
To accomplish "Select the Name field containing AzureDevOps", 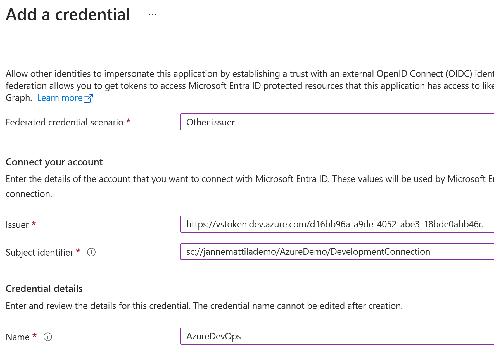I will 337,336.
